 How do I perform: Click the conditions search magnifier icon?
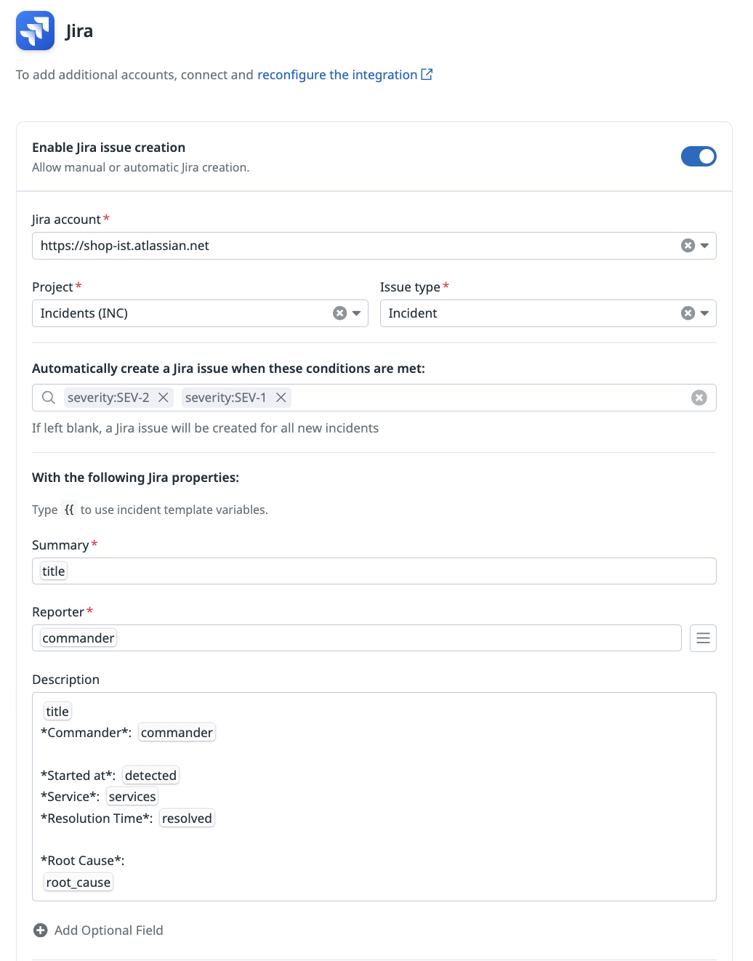49,398
